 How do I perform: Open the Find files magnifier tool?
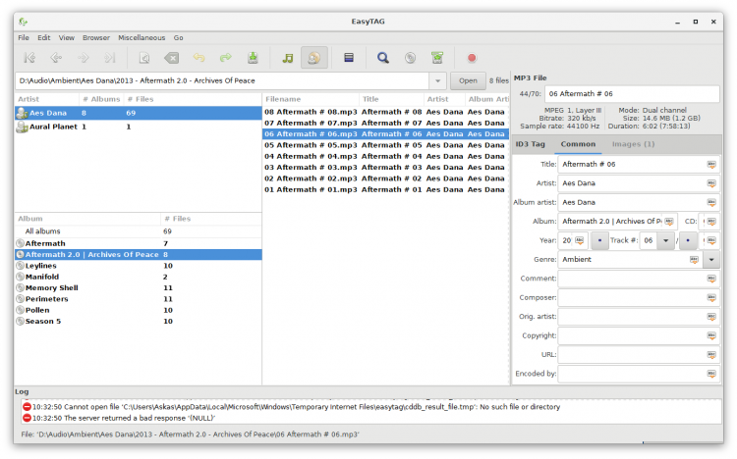click(383, 59)
